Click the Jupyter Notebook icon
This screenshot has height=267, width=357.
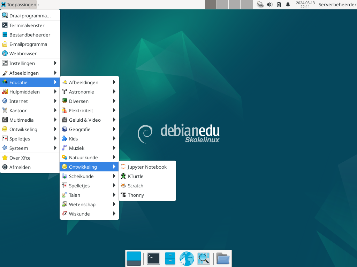click(123, 167)
